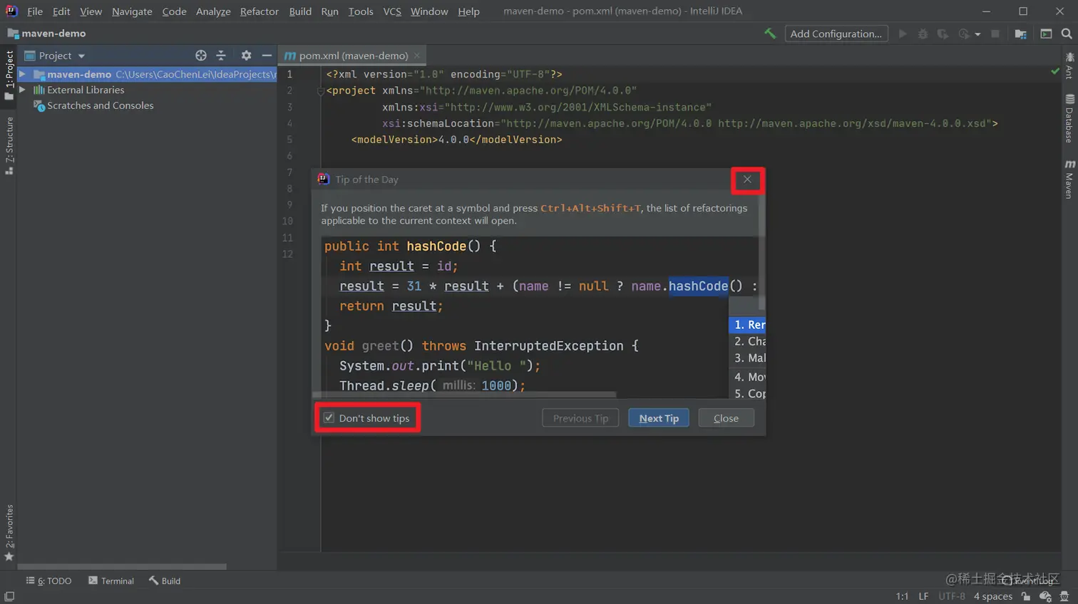
Task: Open the Add Configuration dropdown
Action: click(836, 33)
